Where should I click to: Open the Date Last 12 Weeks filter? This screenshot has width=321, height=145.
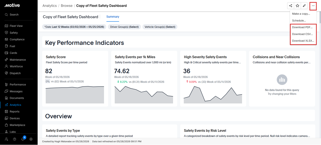(x=74, y=27)
